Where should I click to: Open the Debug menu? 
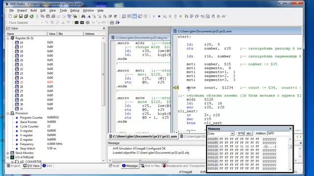point(75,11)
